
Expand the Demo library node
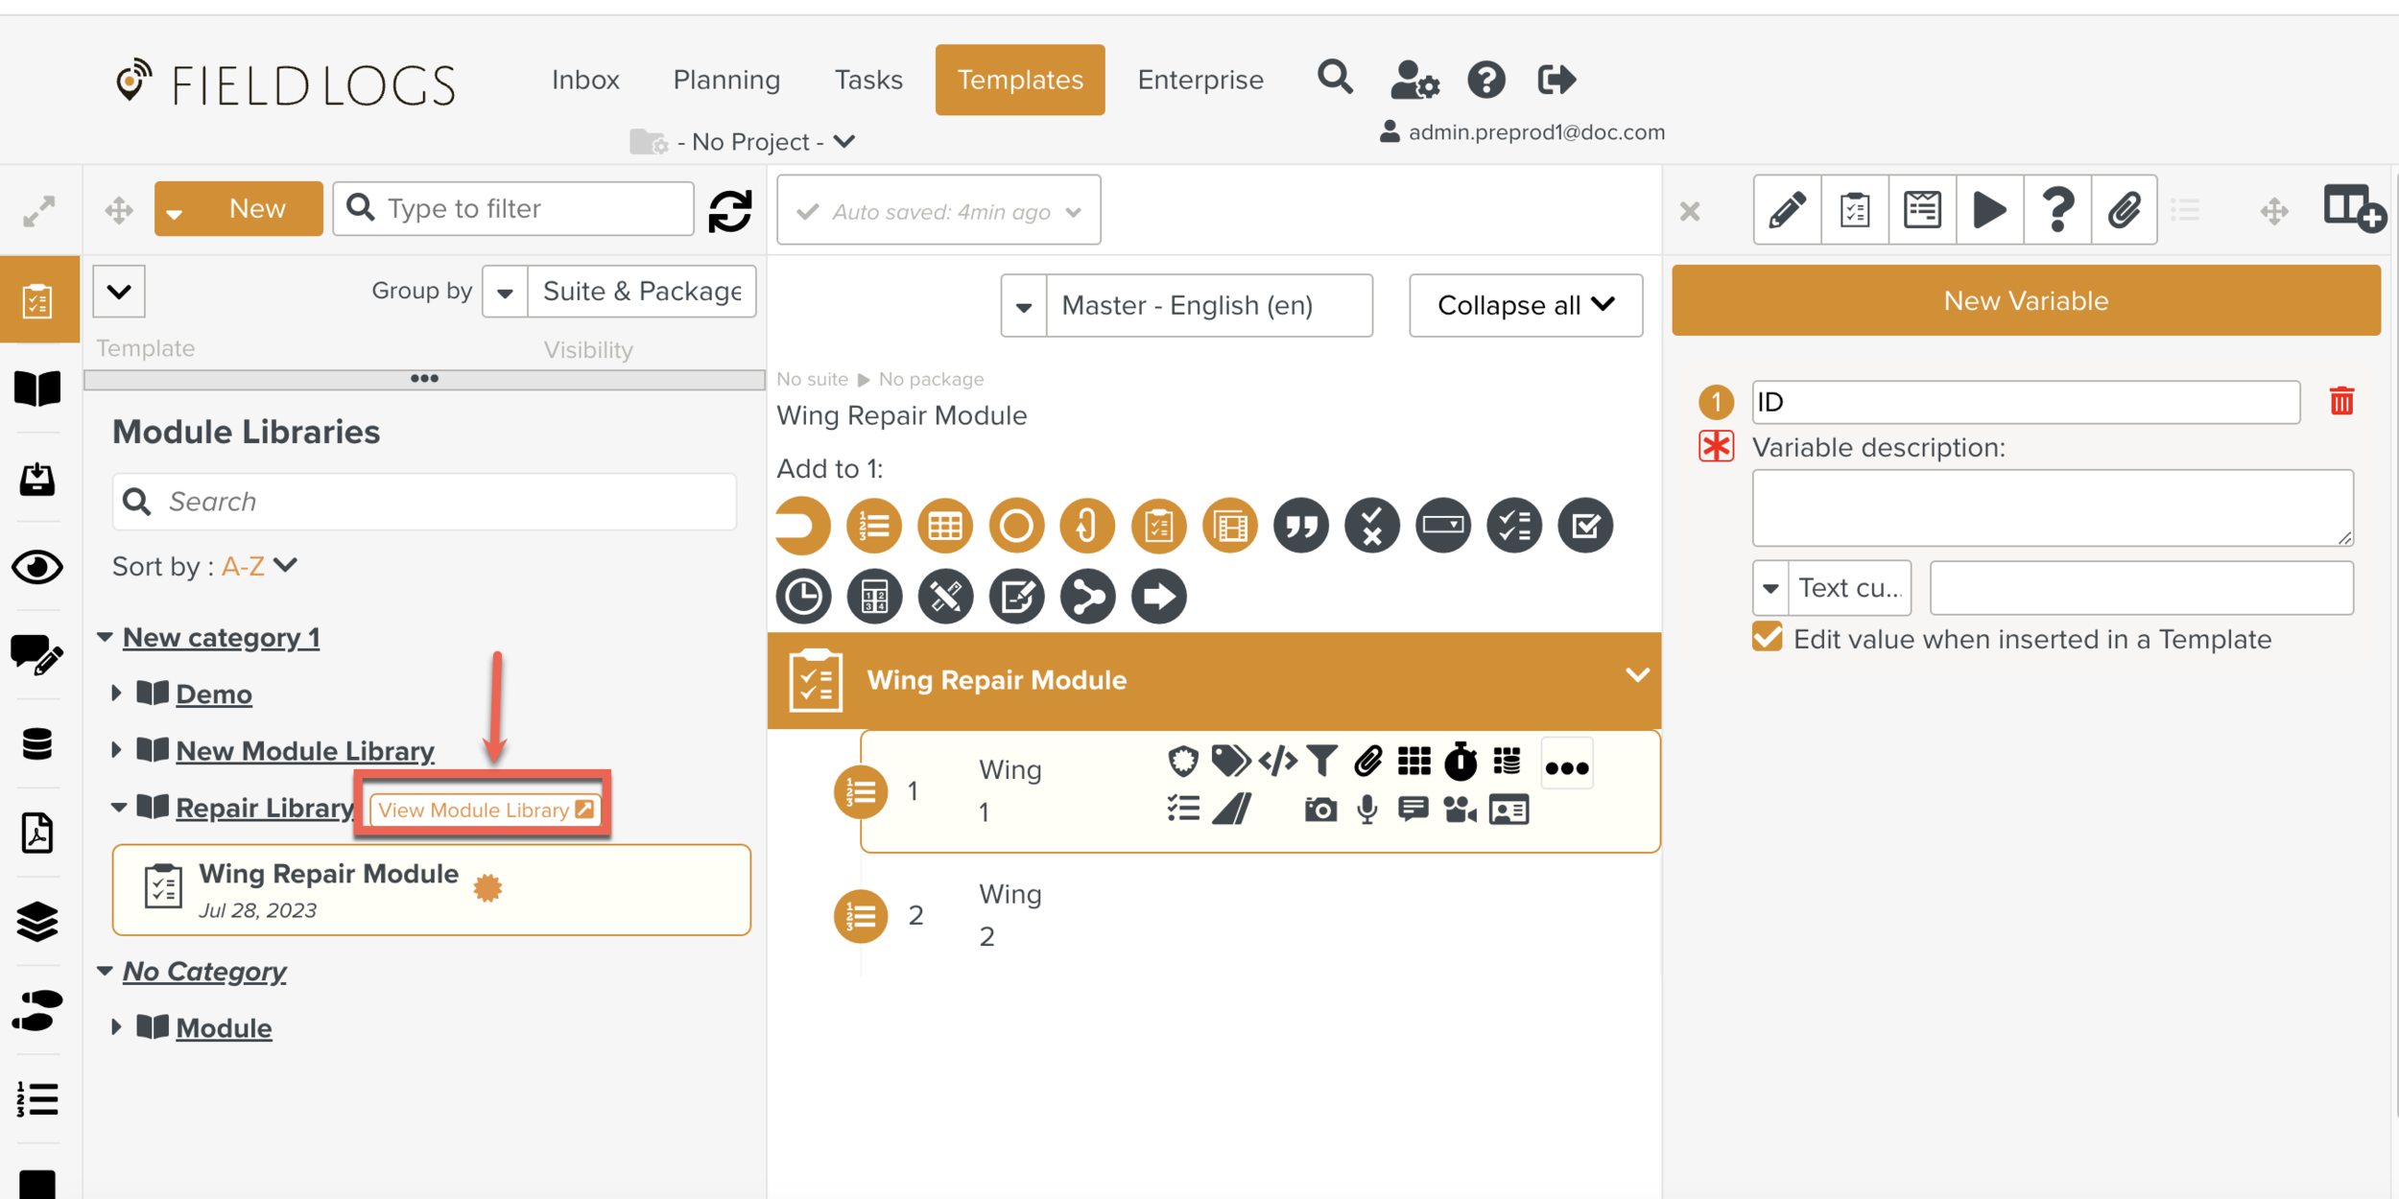click(116, 693)
